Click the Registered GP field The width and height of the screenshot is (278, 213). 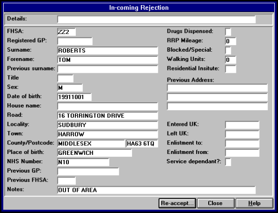point(75,41)
